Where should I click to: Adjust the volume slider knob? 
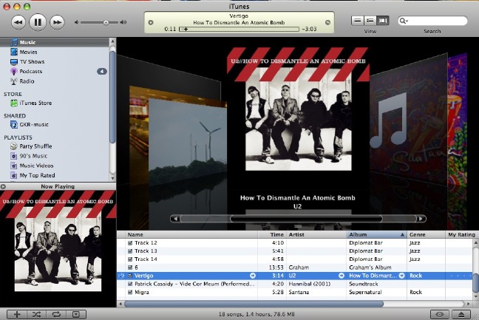tap(106, 22)
